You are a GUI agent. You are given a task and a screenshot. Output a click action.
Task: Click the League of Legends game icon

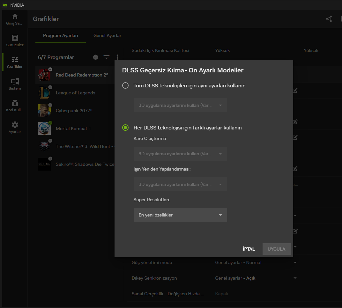44,93
